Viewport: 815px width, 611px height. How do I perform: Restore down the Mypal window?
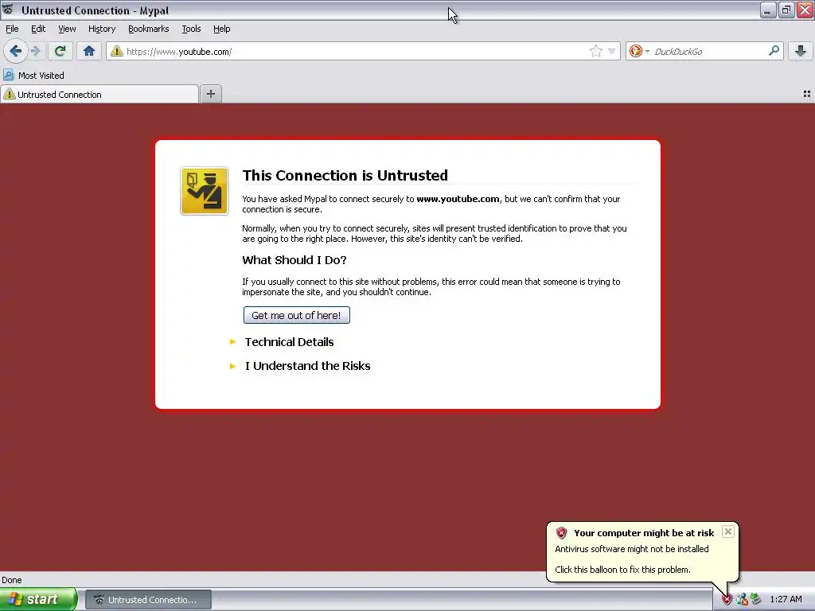(786, 10)
